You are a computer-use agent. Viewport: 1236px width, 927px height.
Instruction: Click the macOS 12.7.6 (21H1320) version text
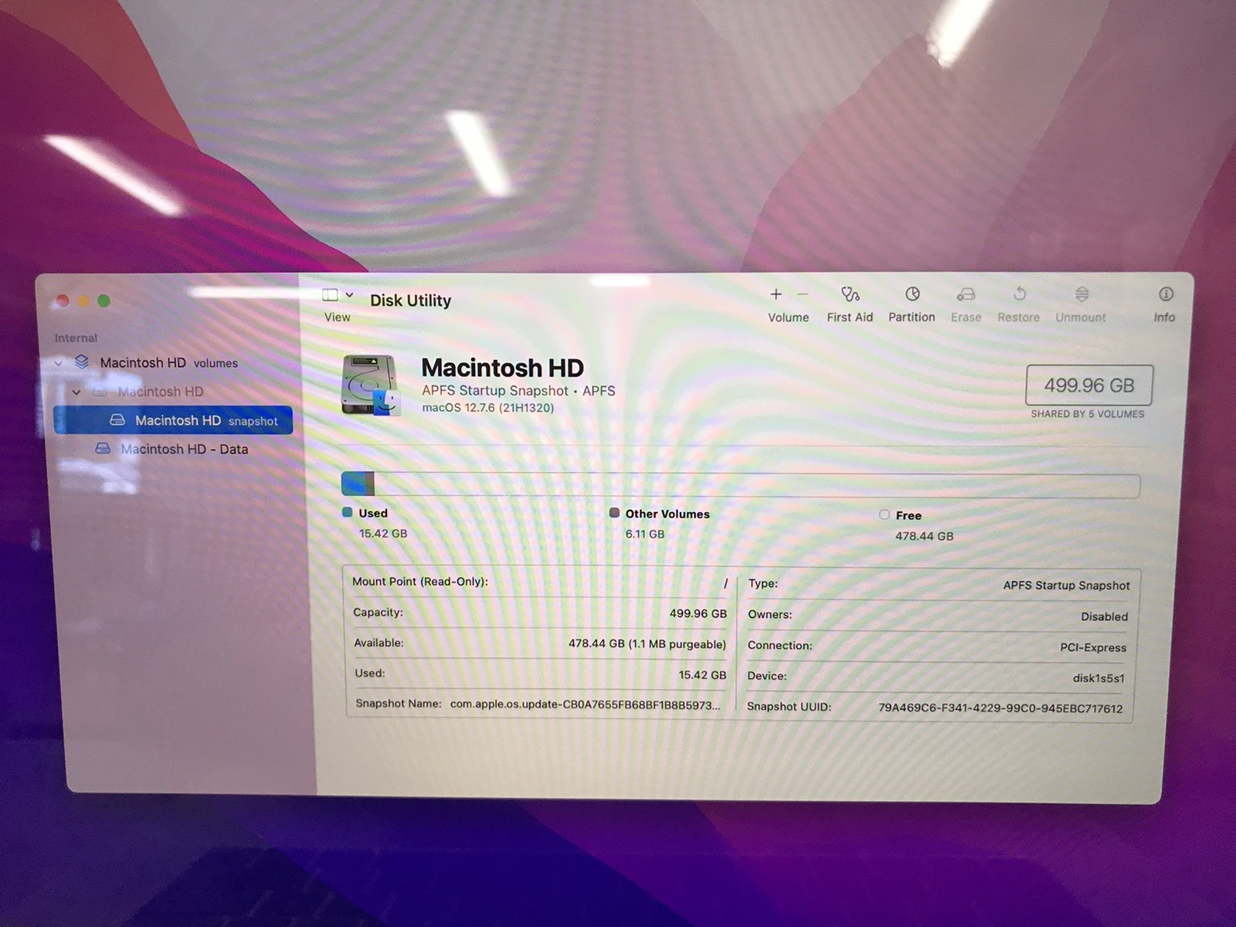tap(488, 408)
